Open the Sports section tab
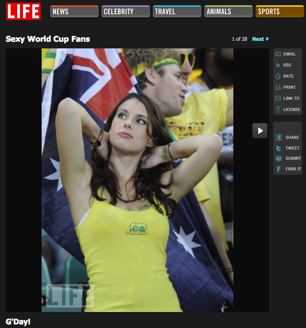306x328 pixels. pyautogui.click(x=280, y=11)
